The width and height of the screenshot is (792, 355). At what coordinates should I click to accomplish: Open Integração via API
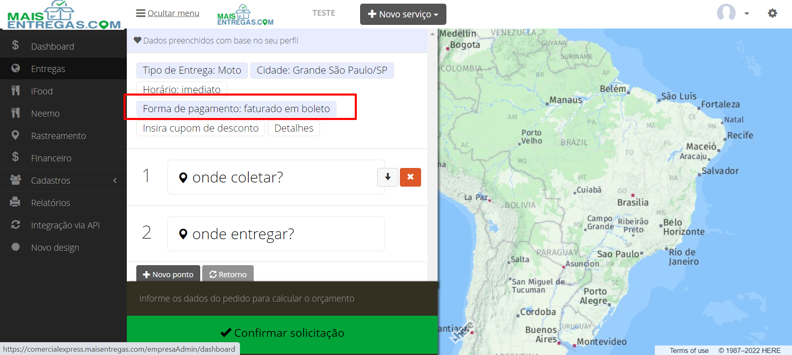coord(63,225)
